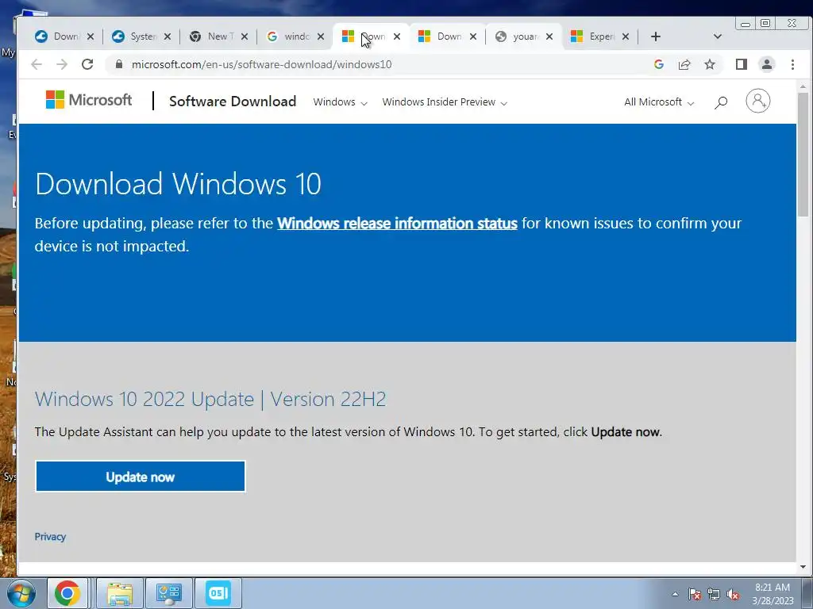Expand the Windows Insider Preview dropdown

(x=445, y=102)
